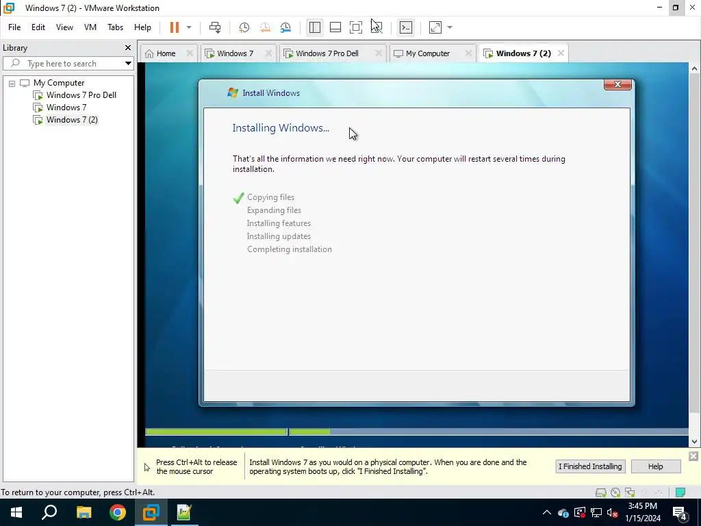Viewport: 701px width, 526px height.
Task: Click the Revert to snapshot icon
Action: (x=265, y=27)
